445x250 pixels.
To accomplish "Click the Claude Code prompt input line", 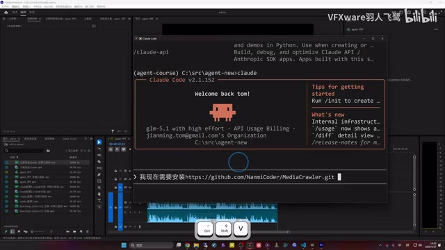I will pos(259,177).
